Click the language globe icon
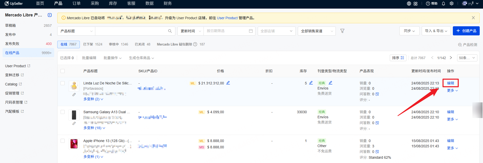This screenshot has height=163, width=483. point(409,4)
